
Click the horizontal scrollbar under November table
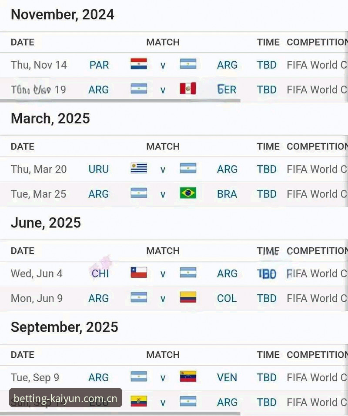pyautogui.click(x=120, y=100)
